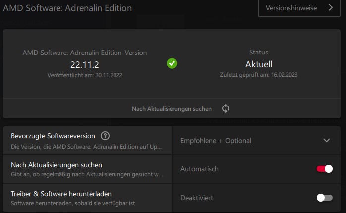Viewport: 346px width, 213px height.
Task: Open the 'Empfohlene + Optional' dropdown
Action: [x=256, y=141]
